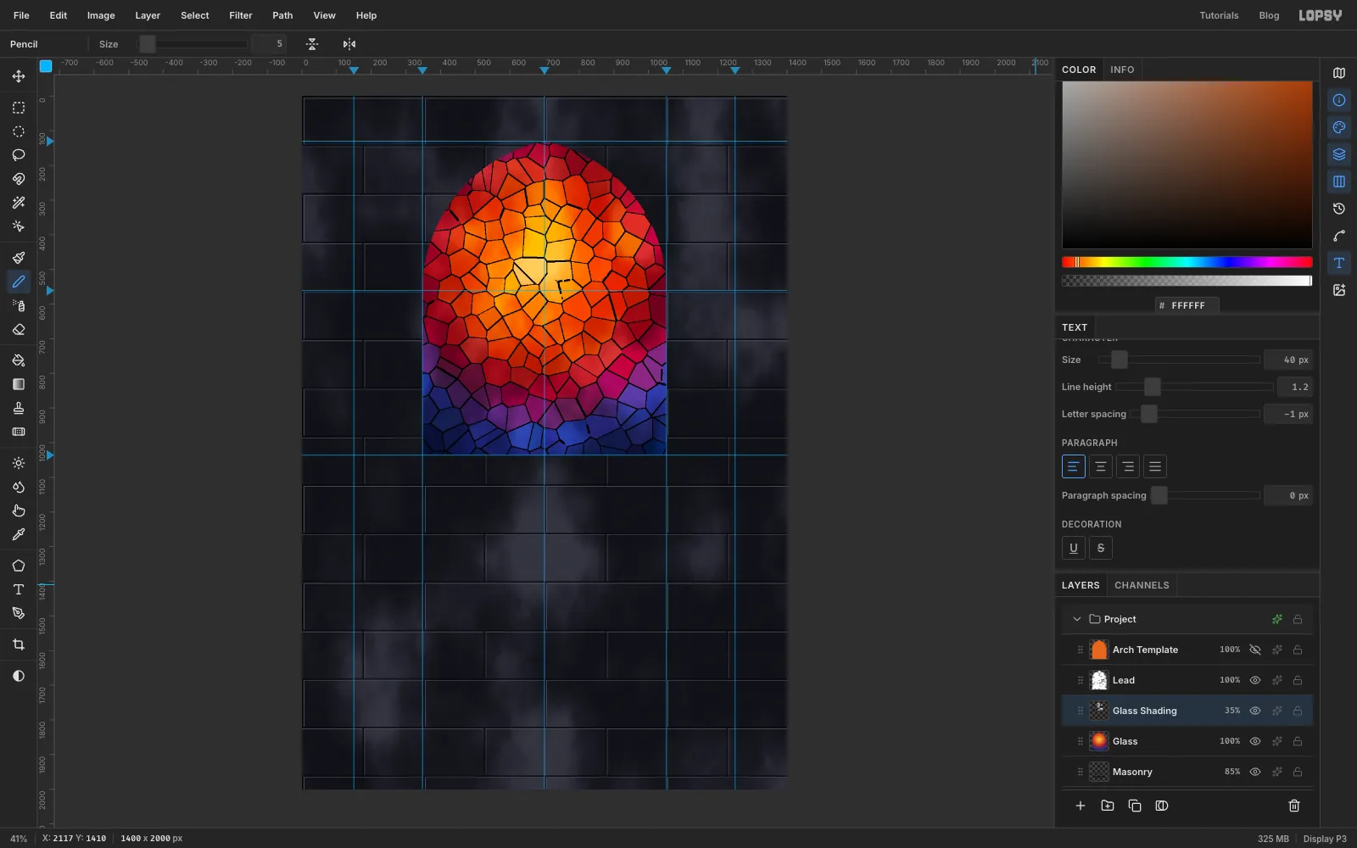The height and width of the screenshot is (848, 1357).
Task: Select the Rectangular Marquee tool
Action: point(19,108)
